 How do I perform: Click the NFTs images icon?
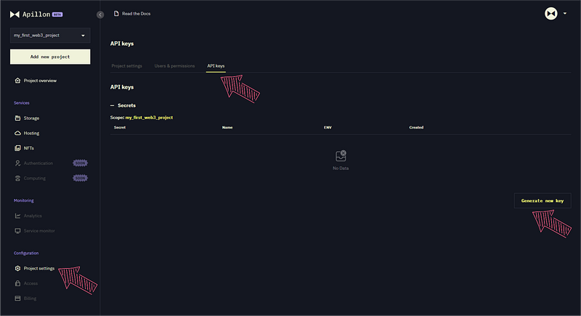[17, 147]
